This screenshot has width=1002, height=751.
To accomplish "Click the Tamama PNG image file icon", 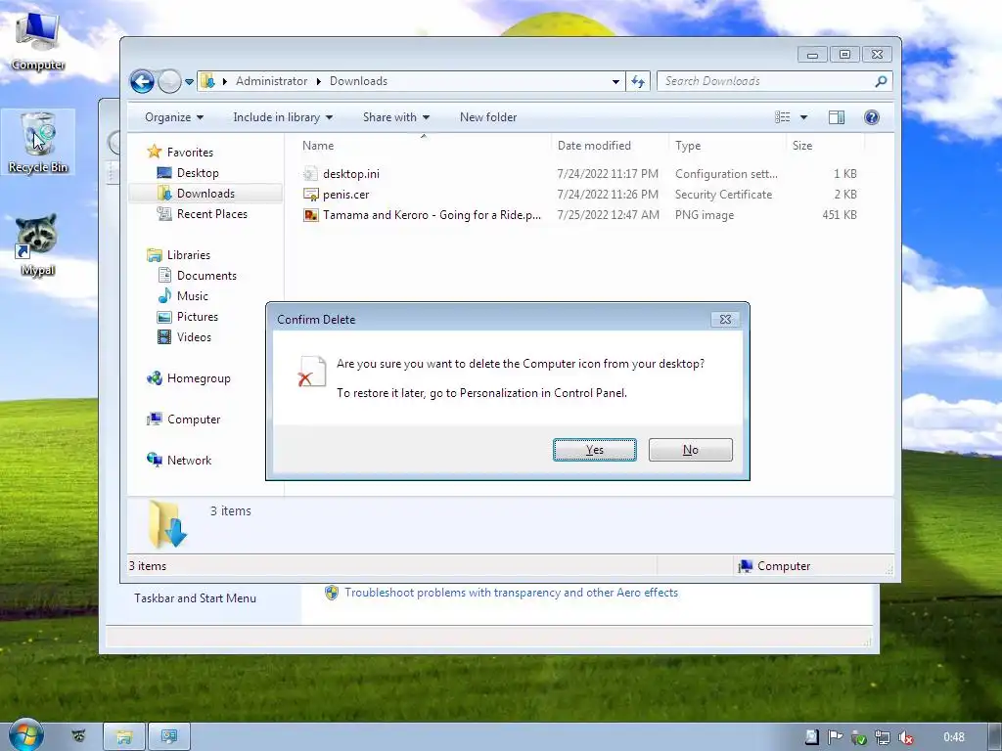I will click(310, 215).
